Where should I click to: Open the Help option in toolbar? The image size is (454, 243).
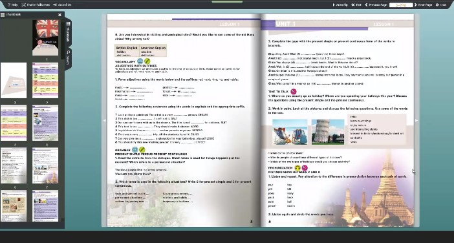(x=12, y=5)
